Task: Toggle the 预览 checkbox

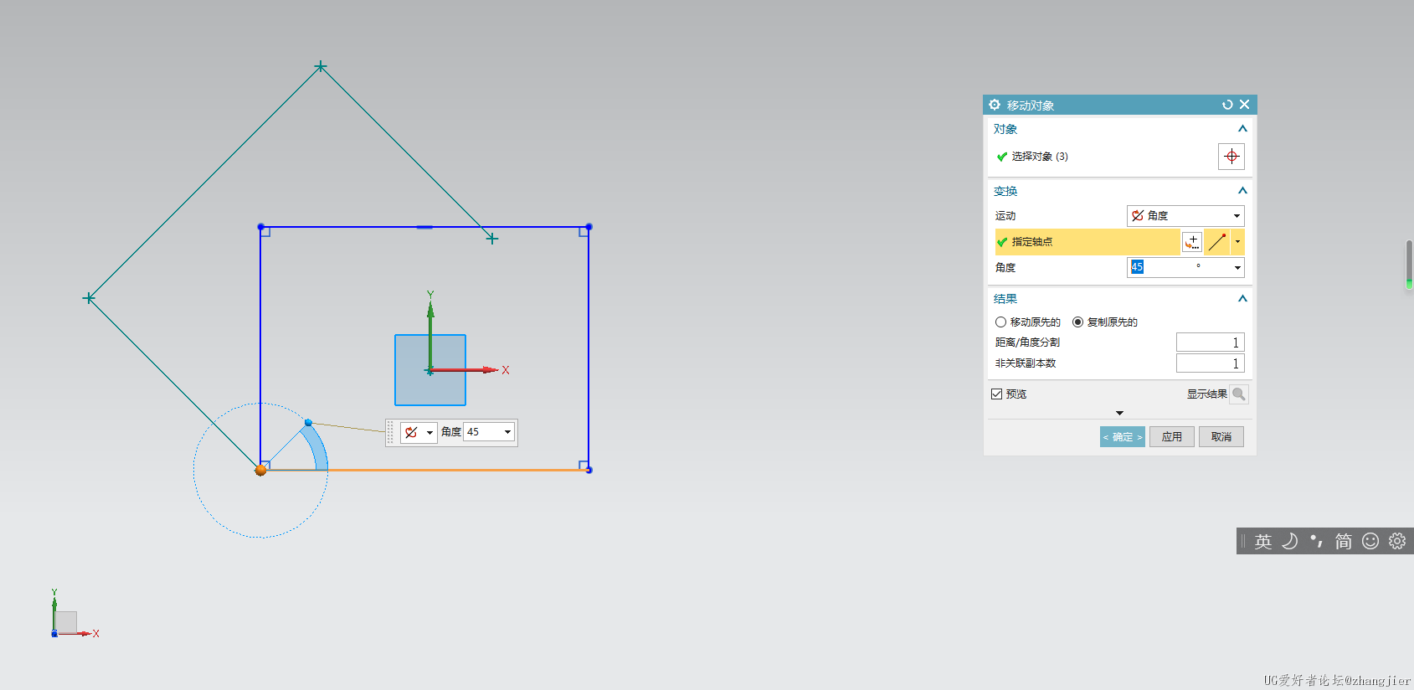Action: pyautogui.click(x=996, y=394)
